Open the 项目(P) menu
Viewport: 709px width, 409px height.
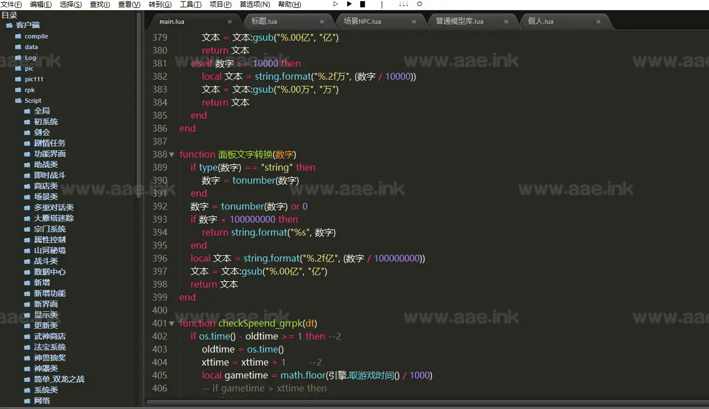pyautogui.click(x=221, y=5)
